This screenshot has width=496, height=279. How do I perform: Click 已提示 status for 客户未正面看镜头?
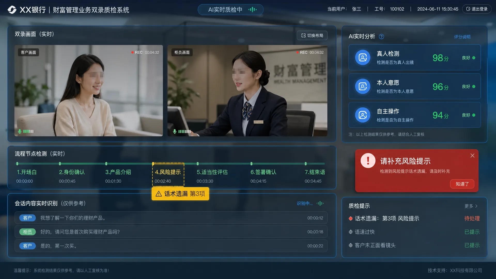472,245
